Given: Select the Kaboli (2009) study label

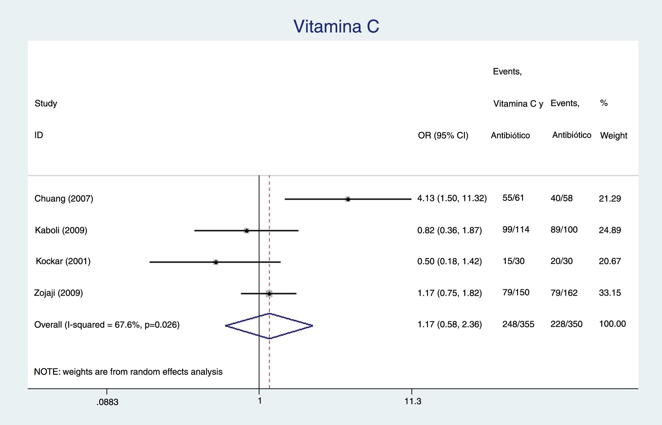Looking at the screenshot, I should [61, 230].
